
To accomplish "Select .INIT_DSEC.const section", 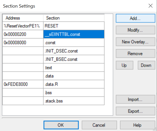I will click(x=74, y=51).
